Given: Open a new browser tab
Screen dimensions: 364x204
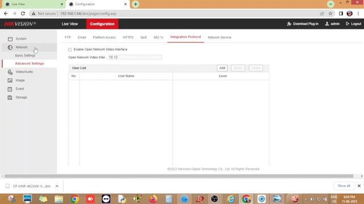Looking at the screenshot, I should point(135,4).
